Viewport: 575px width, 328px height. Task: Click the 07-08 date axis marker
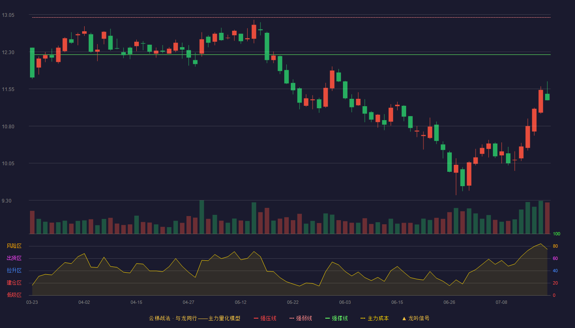[501, 302]
